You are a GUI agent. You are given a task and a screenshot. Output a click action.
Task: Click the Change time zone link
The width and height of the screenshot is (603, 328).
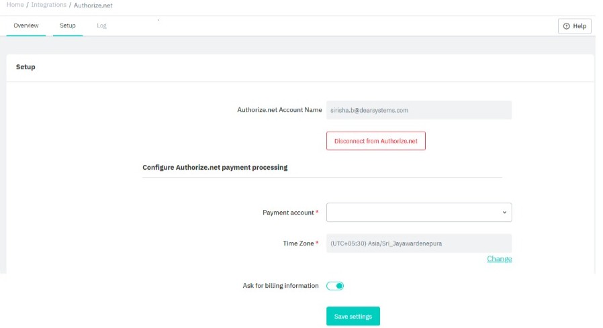point(499,259)
